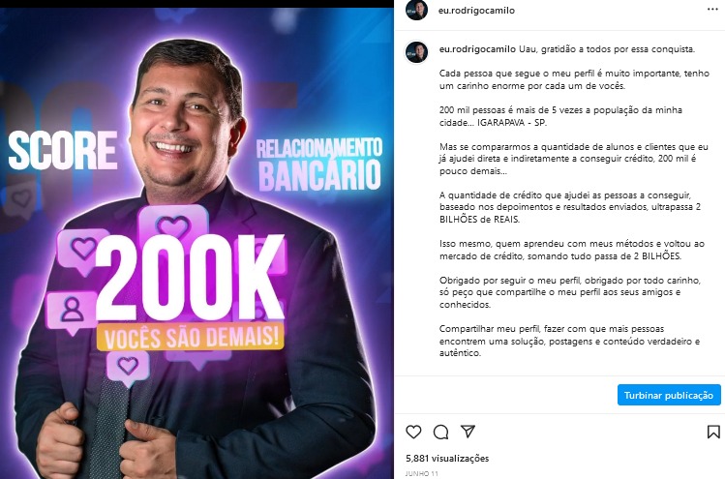
Task: Like the post with the heart icon
Action: (x=413, y=432)
